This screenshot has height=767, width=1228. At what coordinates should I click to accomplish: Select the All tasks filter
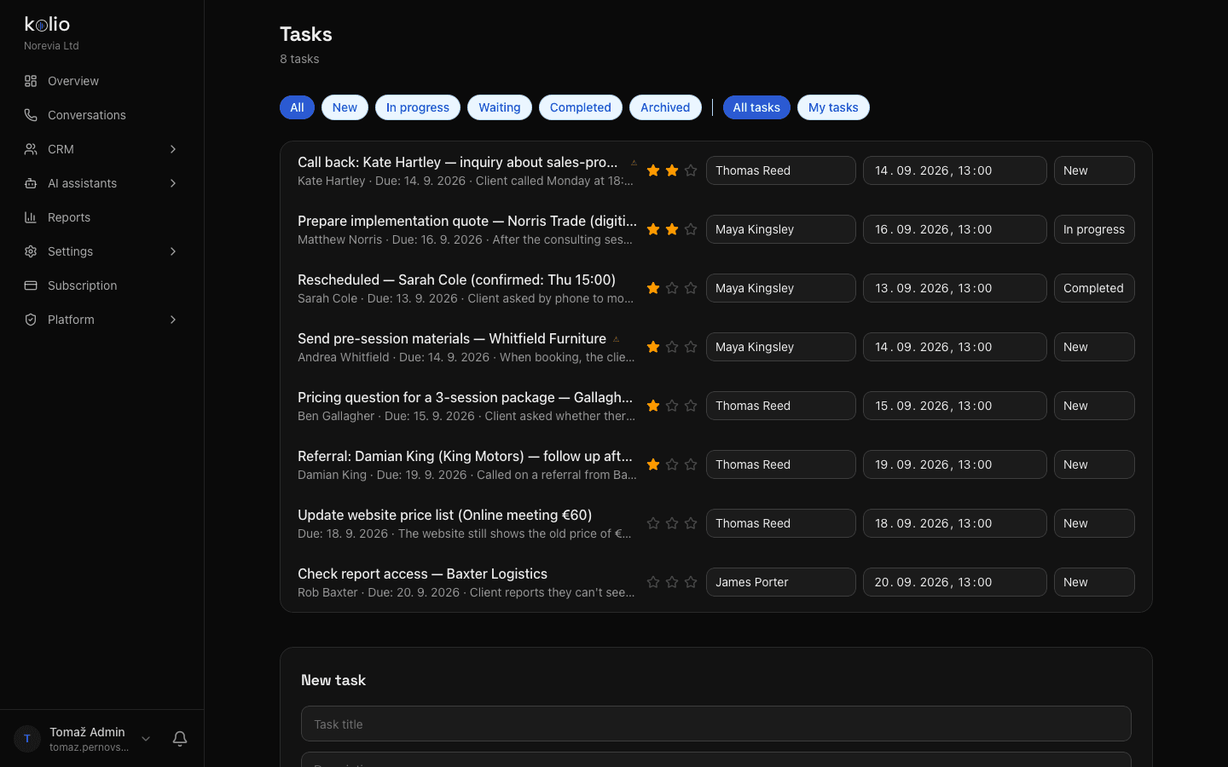point(756,107)
